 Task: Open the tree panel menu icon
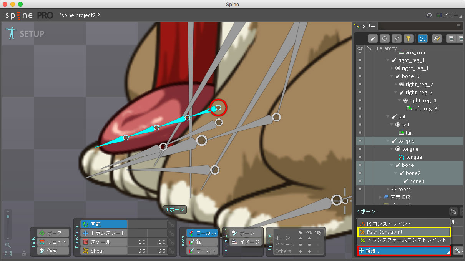pos(458,26)
